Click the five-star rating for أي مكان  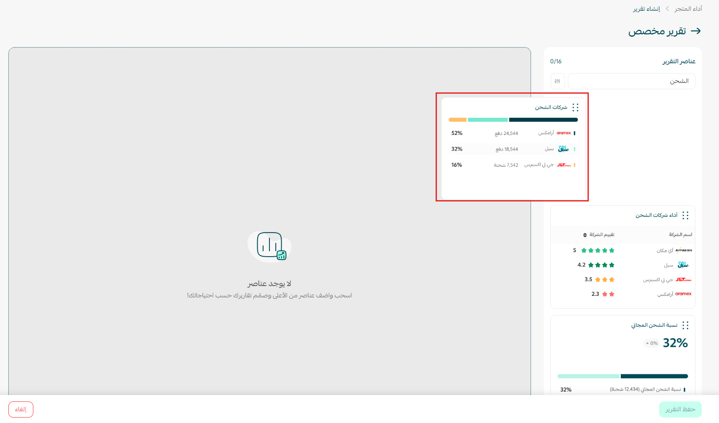[x=597, y=250]
